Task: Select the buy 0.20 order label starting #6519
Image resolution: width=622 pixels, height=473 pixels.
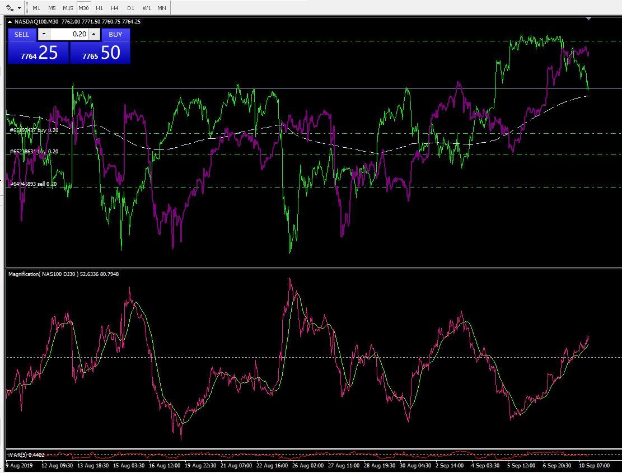Action: (34, 130)
